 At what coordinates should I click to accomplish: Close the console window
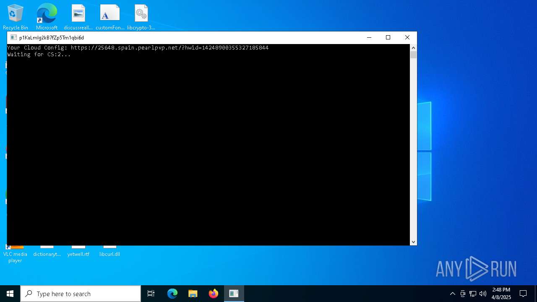[407, 37]
